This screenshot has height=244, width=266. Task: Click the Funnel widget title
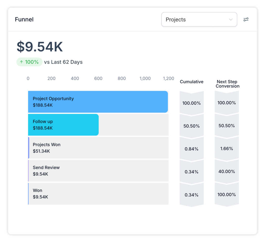(24, 19)
